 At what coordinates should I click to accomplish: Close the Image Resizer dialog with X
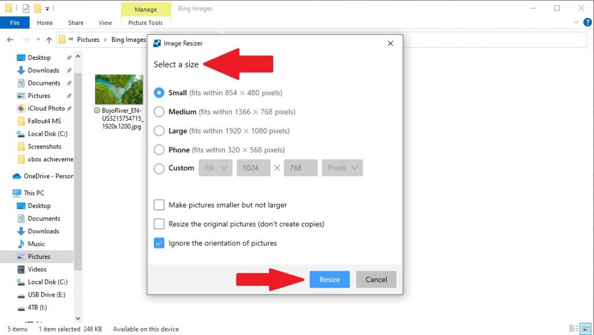click(x=390, y=44)
